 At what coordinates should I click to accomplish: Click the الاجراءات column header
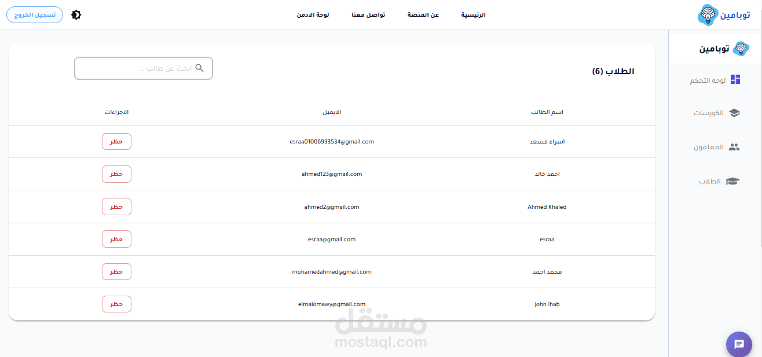[x=116, y=112]
